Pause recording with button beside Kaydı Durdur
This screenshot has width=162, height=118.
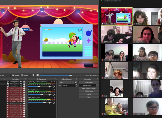tap(97, 85)
